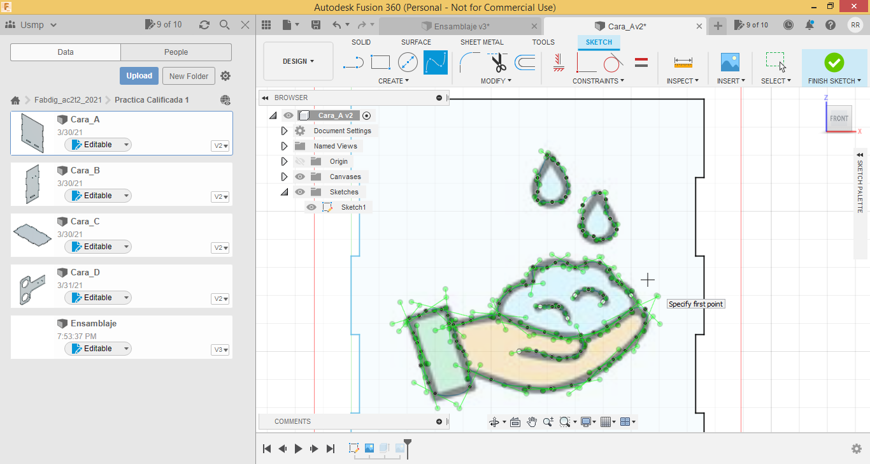Hide the Sketches folder
This screenshot has height=464, width=870.
300,192
